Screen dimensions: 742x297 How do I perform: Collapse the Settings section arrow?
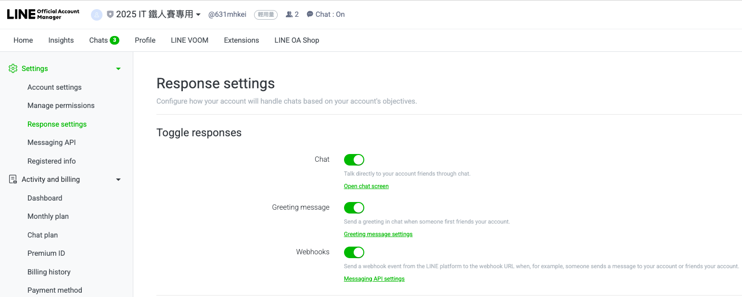click(x=118, y=69)
